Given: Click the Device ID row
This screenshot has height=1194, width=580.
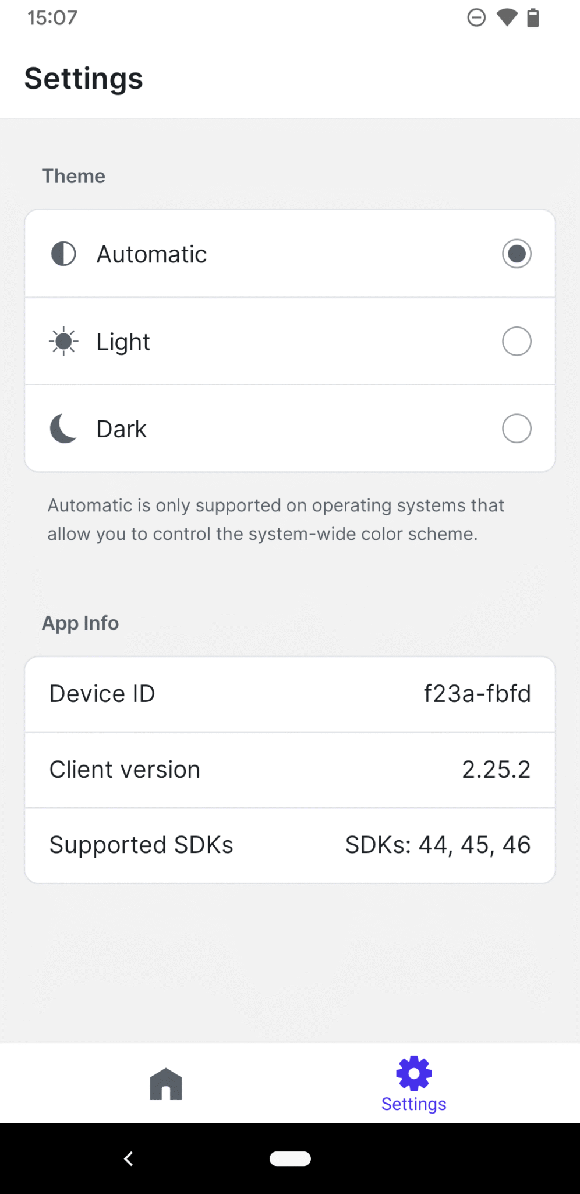Looking at the screenshot, I should point(290,694).
